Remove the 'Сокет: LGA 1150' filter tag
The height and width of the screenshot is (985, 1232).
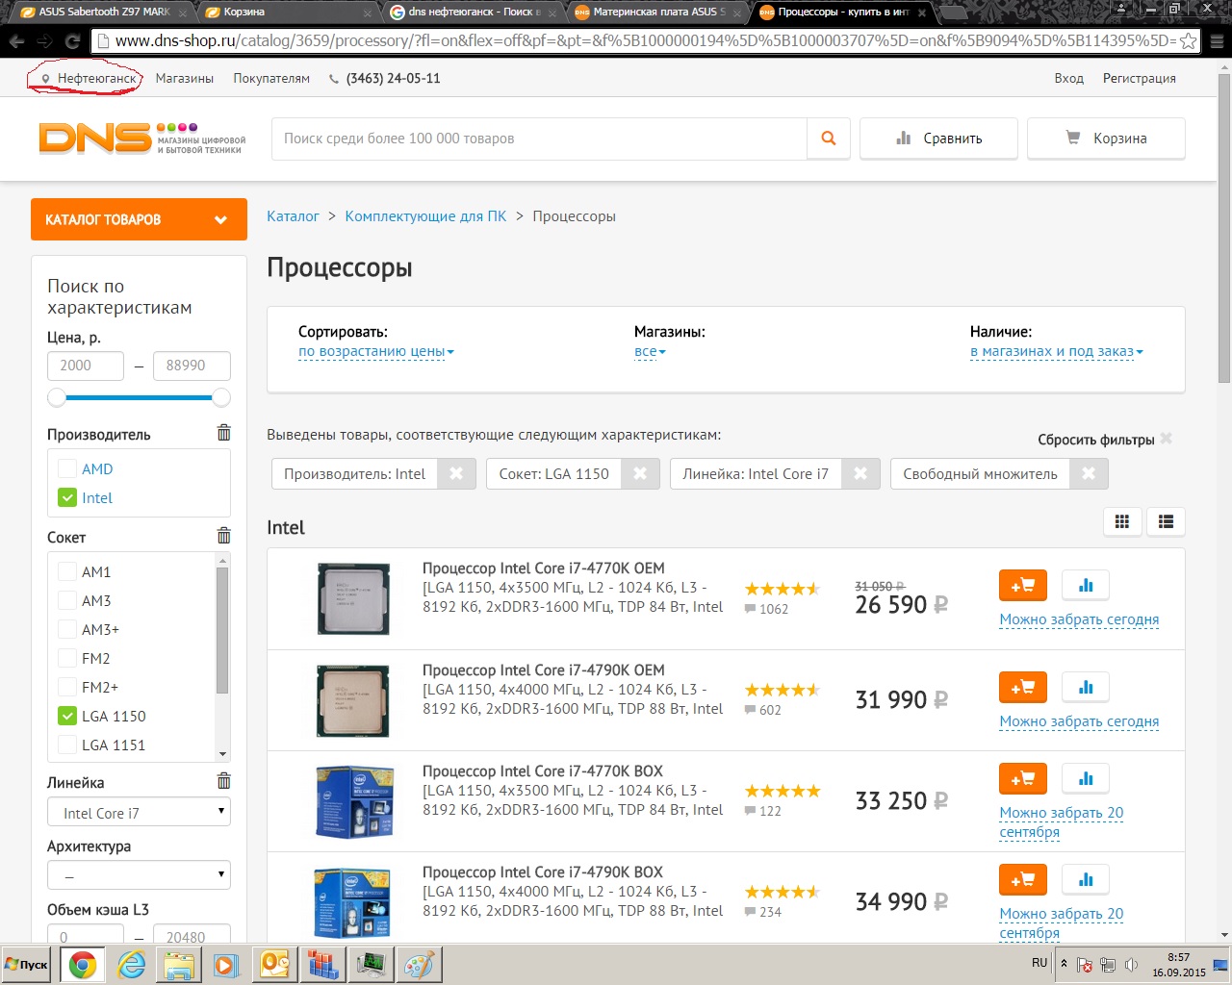pos(640,473)
